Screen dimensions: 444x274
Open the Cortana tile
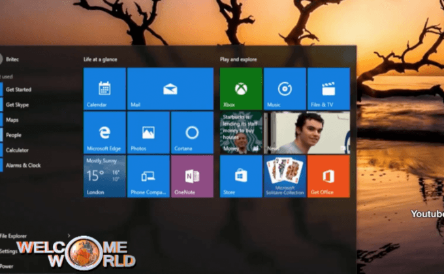click(192, 132)
